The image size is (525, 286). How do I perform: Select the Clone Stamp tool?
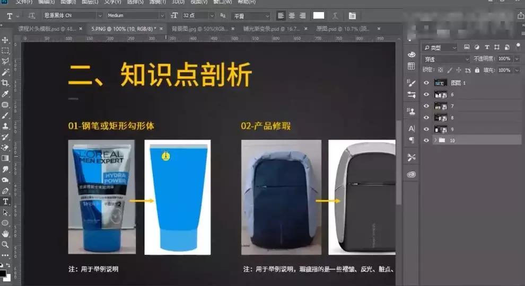pyautogui.click(x=5, y=126)
